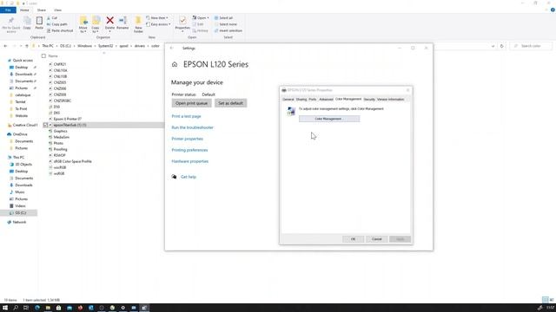Untick the checkbox on the highlighted epson file row
556x312 pixels.
(x=45, y=125)
